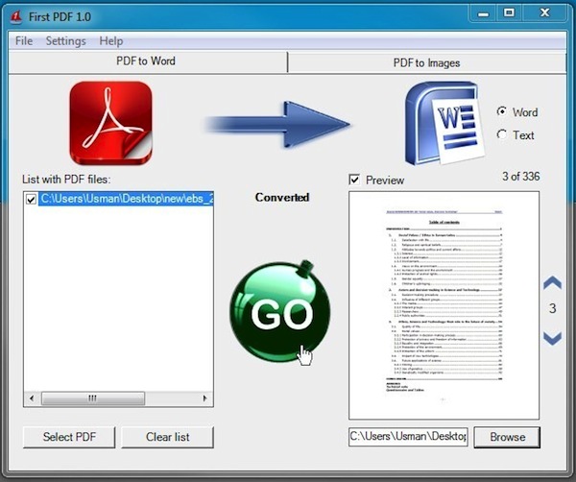Maximize the First PDF window
The image size is (576, 482).
click(x=509, y=13)
